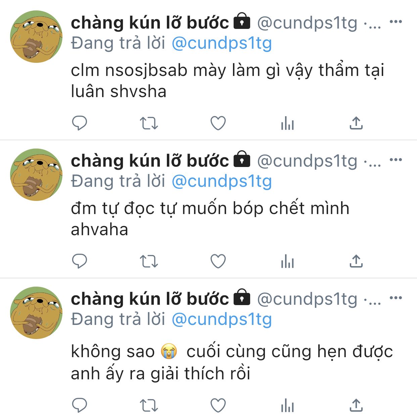Viewport: 417px width, 420px height.
Task: Share the first tweet 'clm nsosjbsab'
Action: (356, 123)
